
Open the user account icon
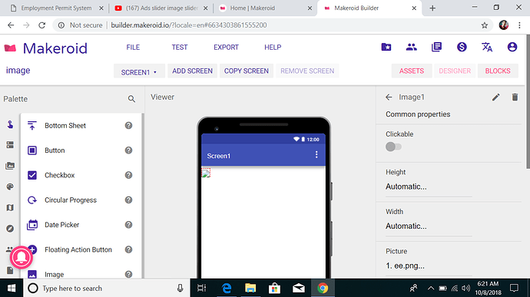tap(512, 47)
